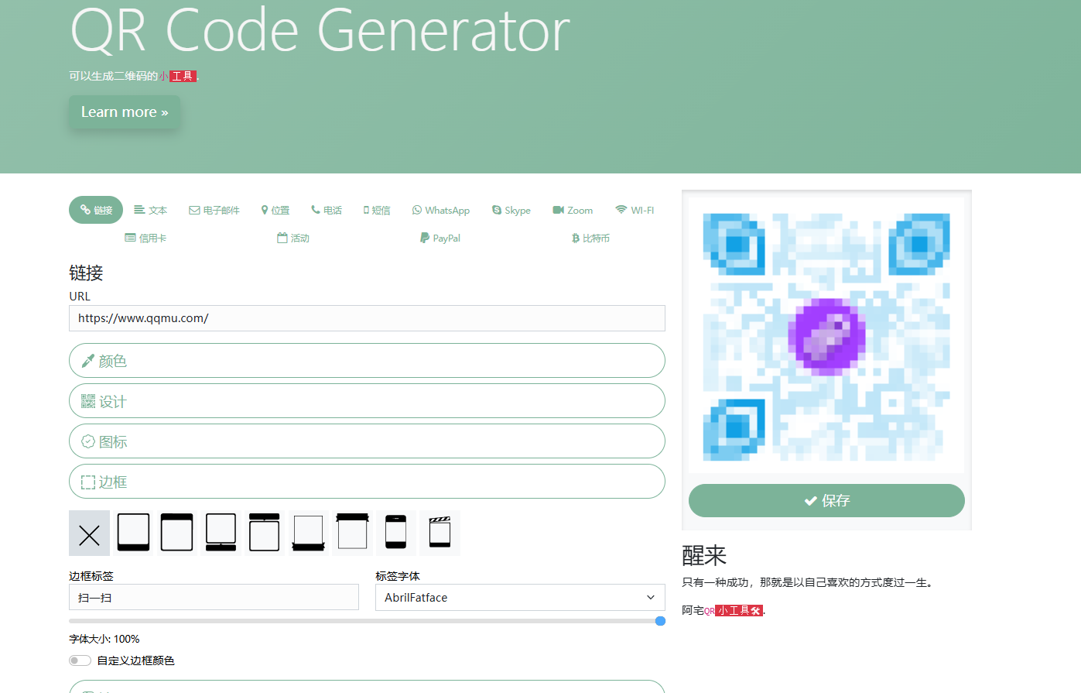
Task: Click the Learn more button
Action: coord(125,112)
